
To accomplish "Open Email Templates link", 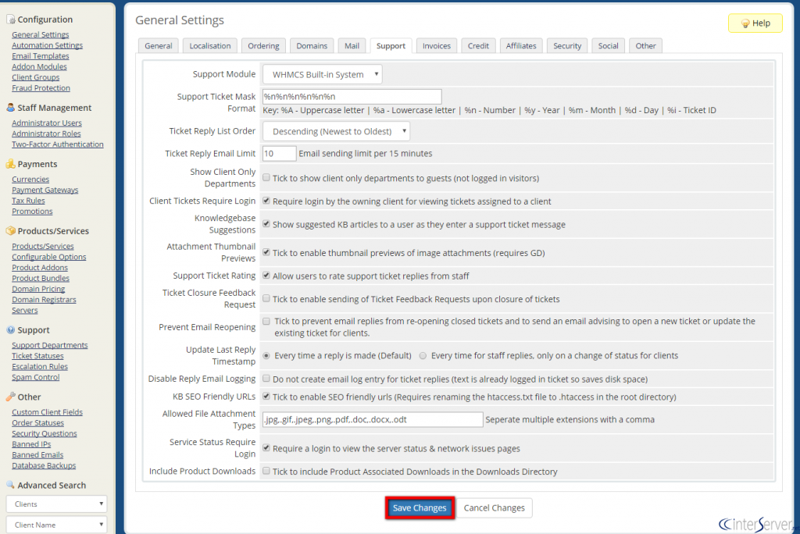I will [41, 56].
